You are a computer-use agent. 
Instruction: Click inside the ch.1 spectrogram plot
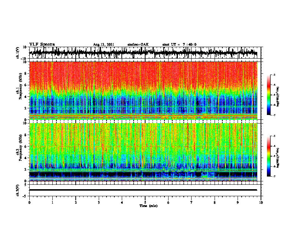coord(143,91)
